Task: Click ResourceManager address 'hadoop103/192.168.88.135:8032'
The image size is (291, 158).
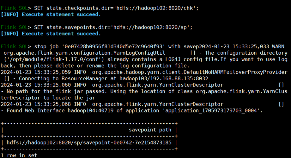Action: pos(164,79)
